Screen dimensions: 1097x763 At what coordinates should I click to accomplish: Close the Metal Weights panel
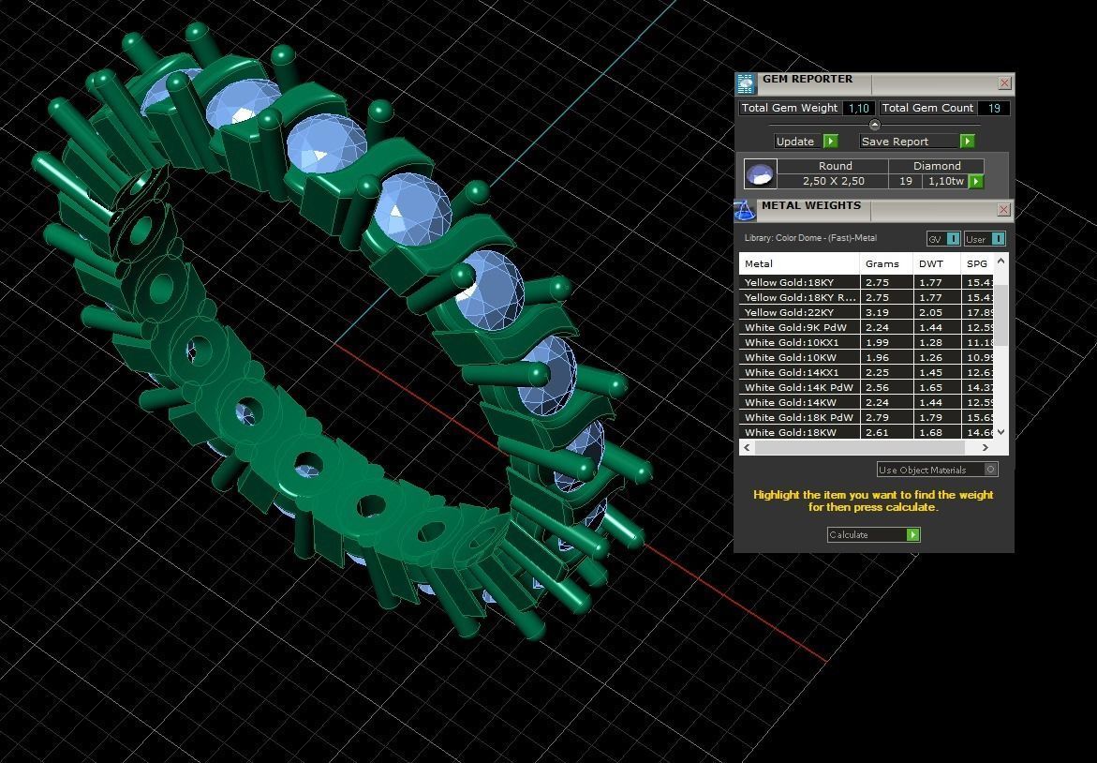pyautogui.click(x=1003, y=209)
